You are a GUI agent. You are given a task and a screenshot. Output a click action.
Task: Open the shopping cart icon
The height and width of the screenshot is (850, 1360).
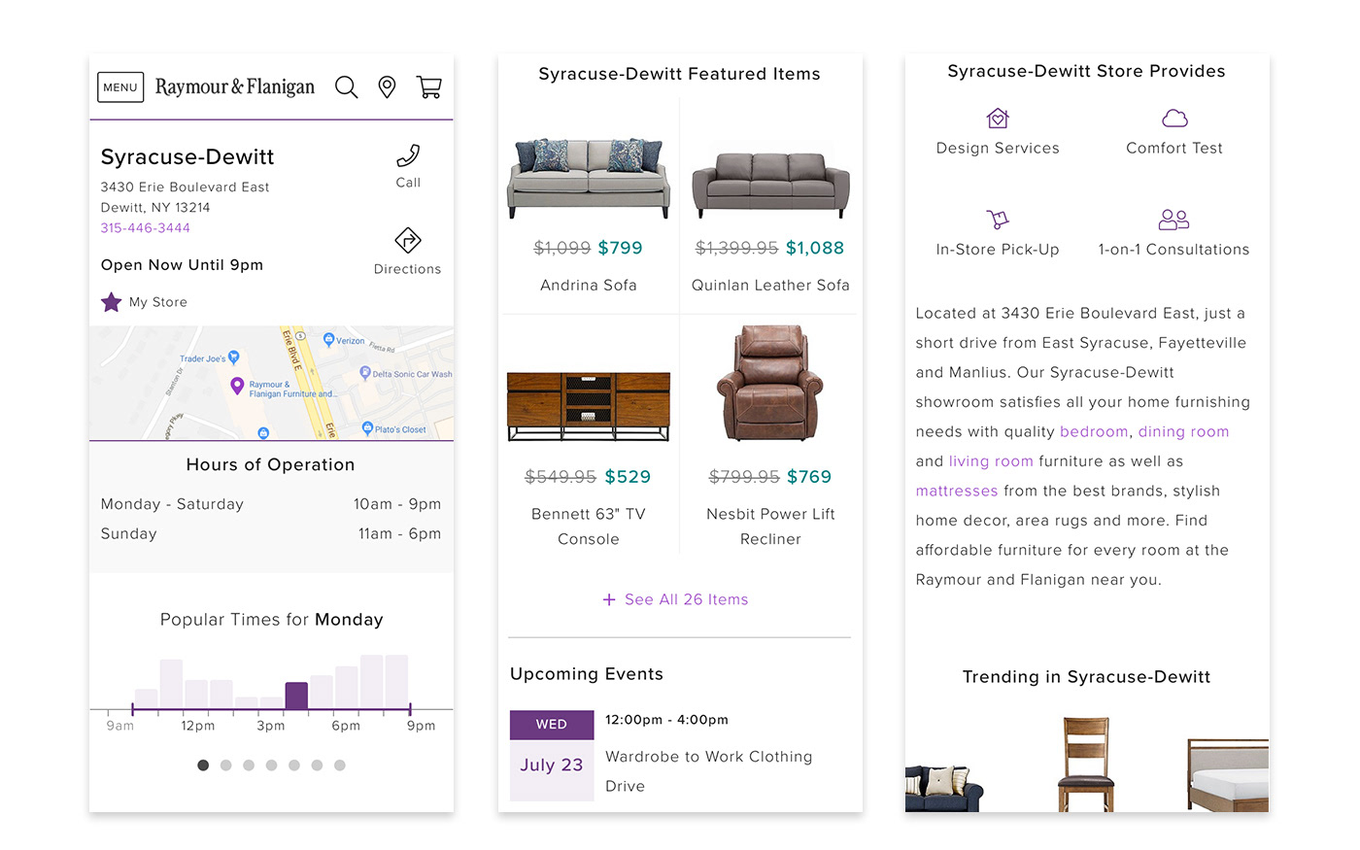coord(429,87)
